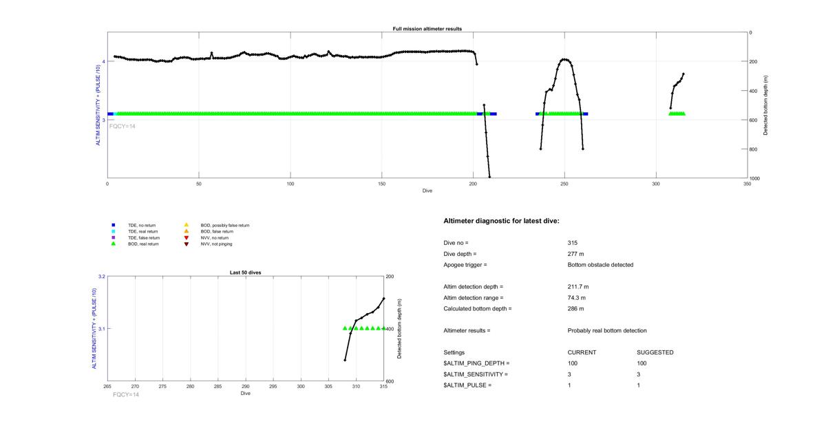Image resolution: width=826 pixels, height=428 pixels.
Task: Select the 'BOD, false return' legend label
Action: pyautogui.click(x=217, y=231)
